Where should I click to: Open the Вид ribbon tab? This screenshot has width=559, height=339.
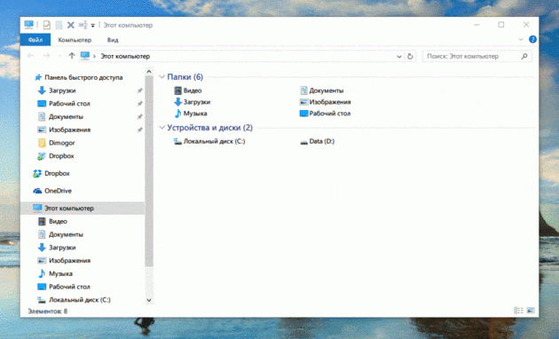113,40
